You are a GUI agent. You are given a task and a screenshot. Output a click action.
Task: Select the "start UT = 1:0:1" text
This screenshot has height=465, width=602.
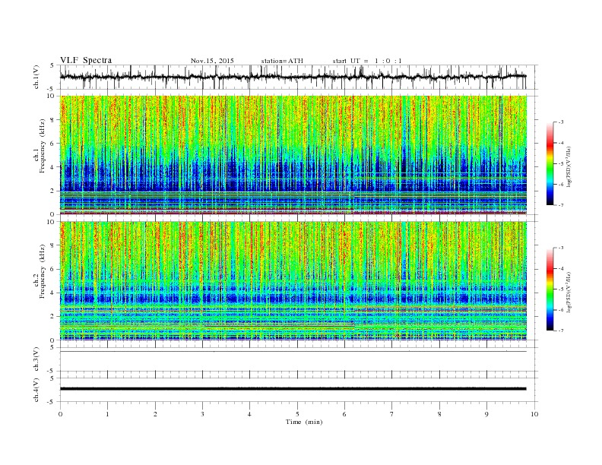tap(367, 61)
